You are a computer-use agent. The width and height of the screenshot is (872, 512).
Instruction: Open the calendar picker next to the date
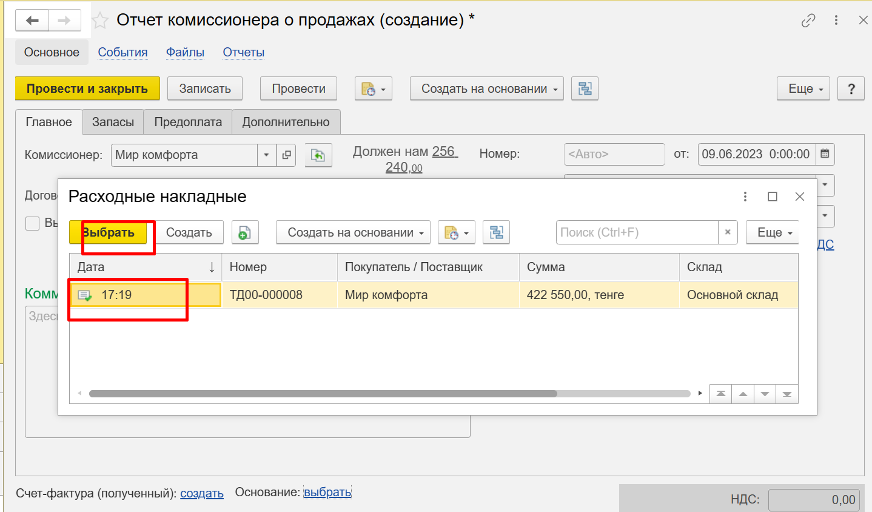tap(825, 154)
